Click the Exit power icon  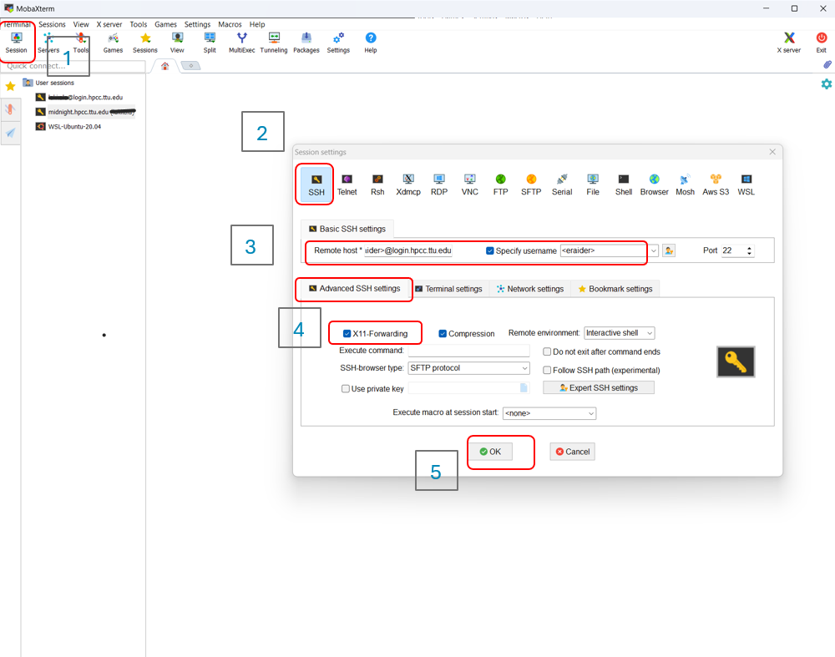[x=821, y=43]
